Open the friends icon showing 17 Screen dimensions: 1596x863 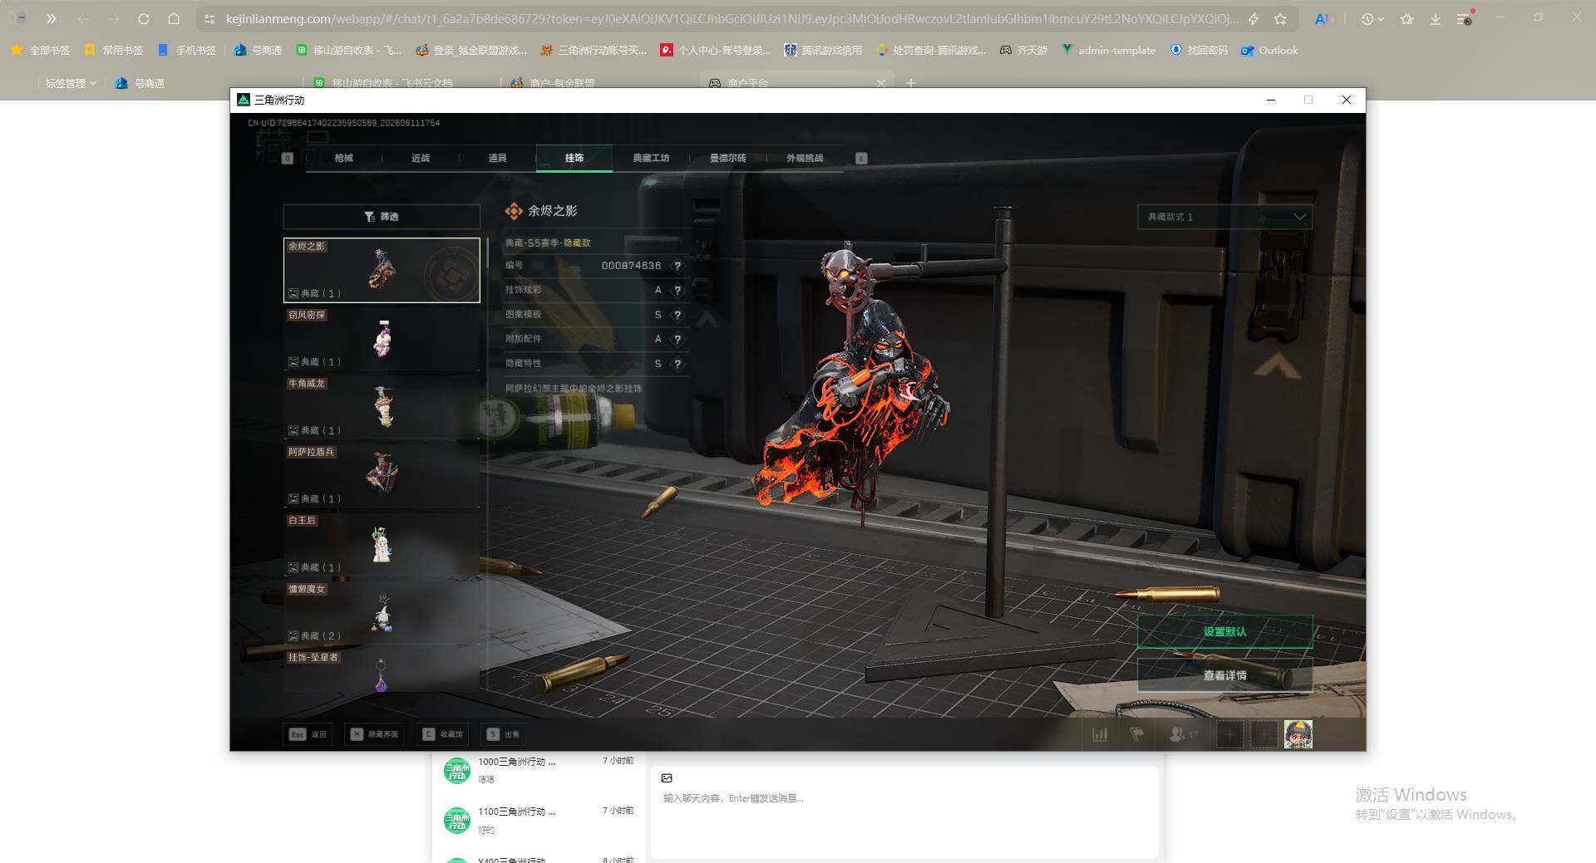click(1184, 734)
